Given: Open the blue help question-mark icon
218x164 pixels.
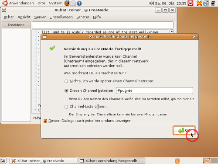Looking at the screenshot, I should (79, 3).
